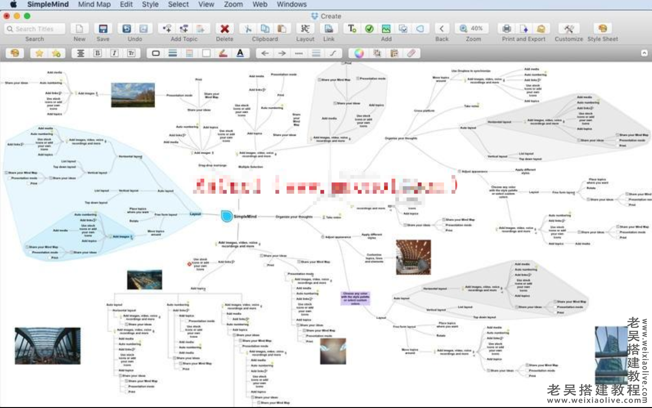This screenshot has height=408, width=652.
Task: Open the color wheel picker
Action: coord(359,53)
